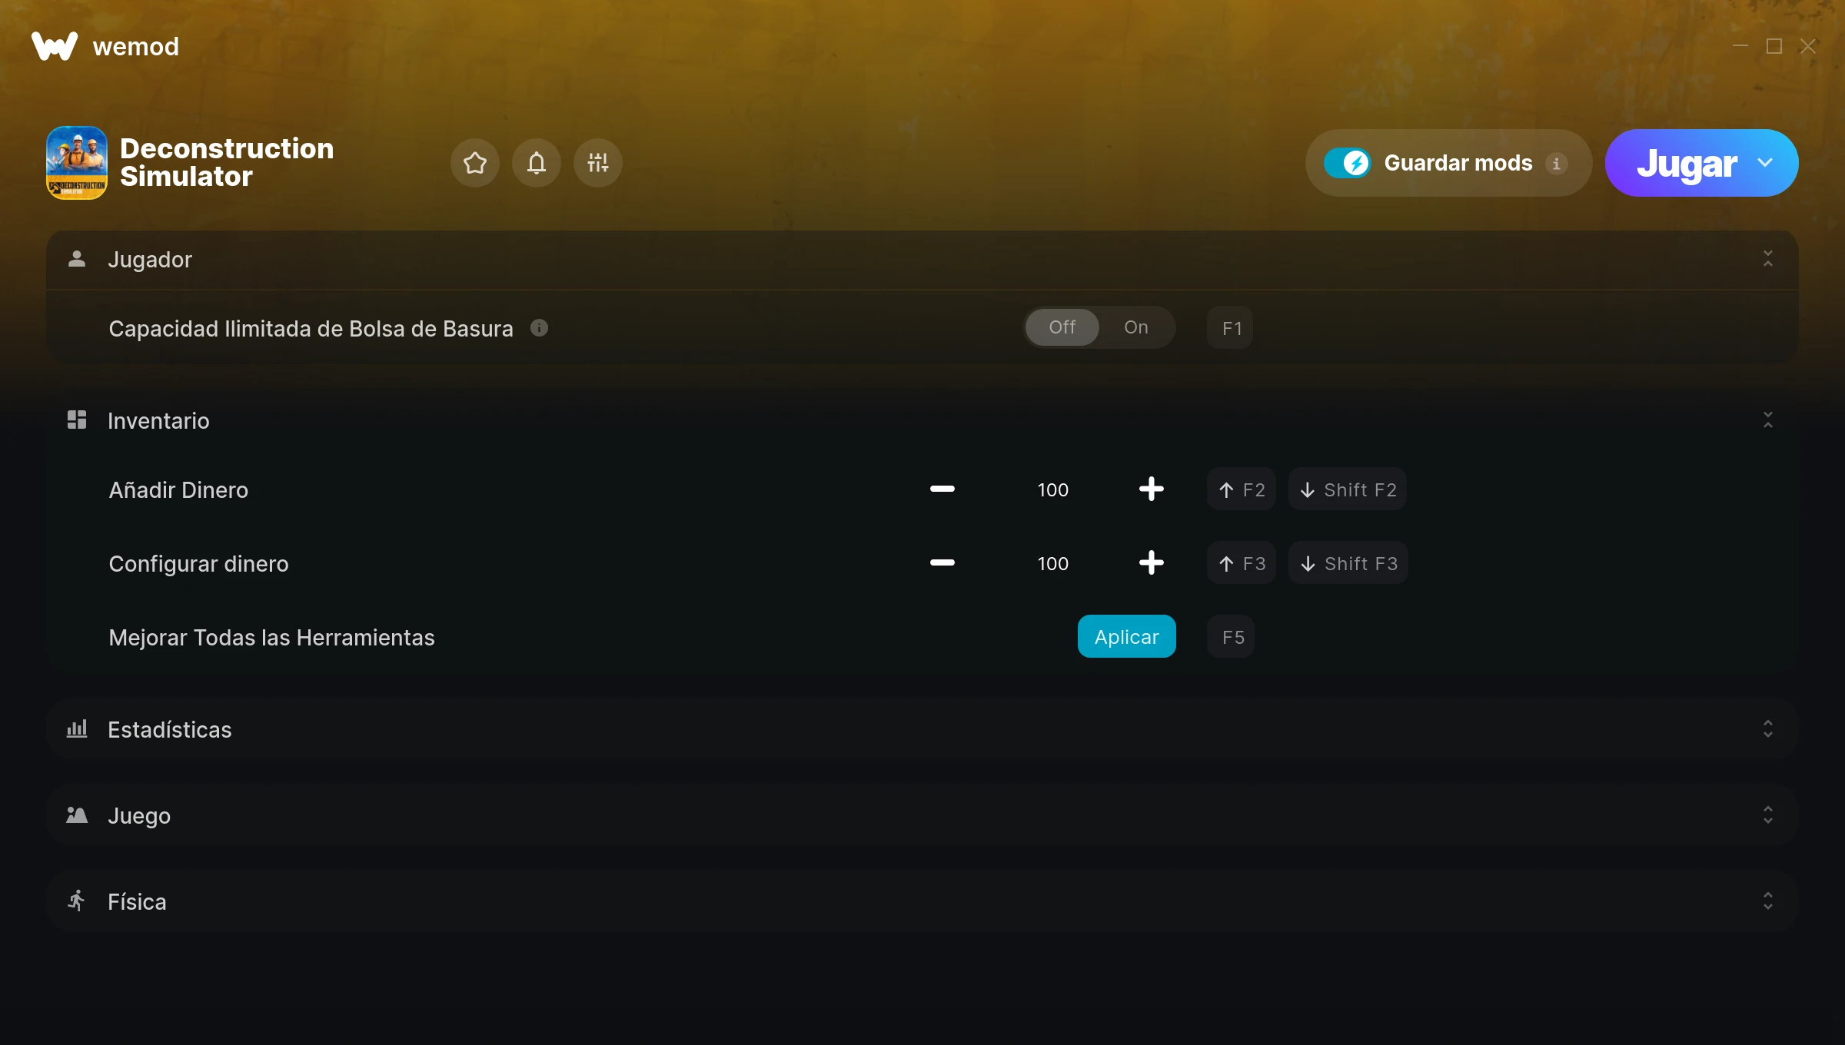Launch the game with Jugar button
The width and height of the screenshot is (1845, 1045).
pyautogui.click(x=1687, y=163)
